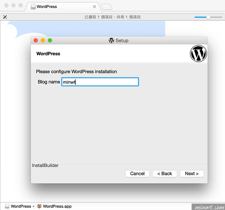Click the bold WordPress heading in Setup
The image size is (225, 210).
[48, 53]
